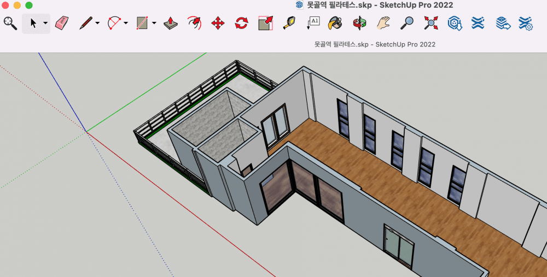Open the Extension Manager gear icon
The width and height of the screenshot is (547, 277).
[525, 23]
